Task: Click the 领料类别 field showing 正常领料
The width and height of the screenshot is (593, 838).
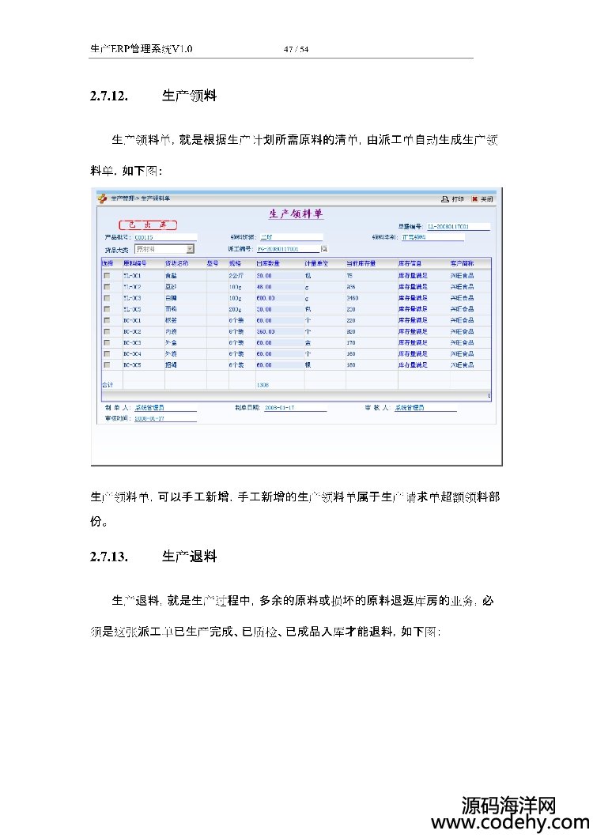Action: (432, 237)
